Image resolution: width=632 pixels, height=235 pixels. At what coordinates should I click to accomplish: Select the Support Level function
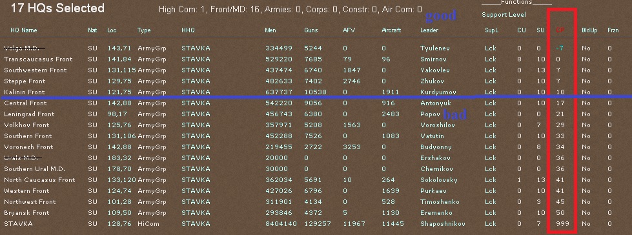[x=504, y=15]
